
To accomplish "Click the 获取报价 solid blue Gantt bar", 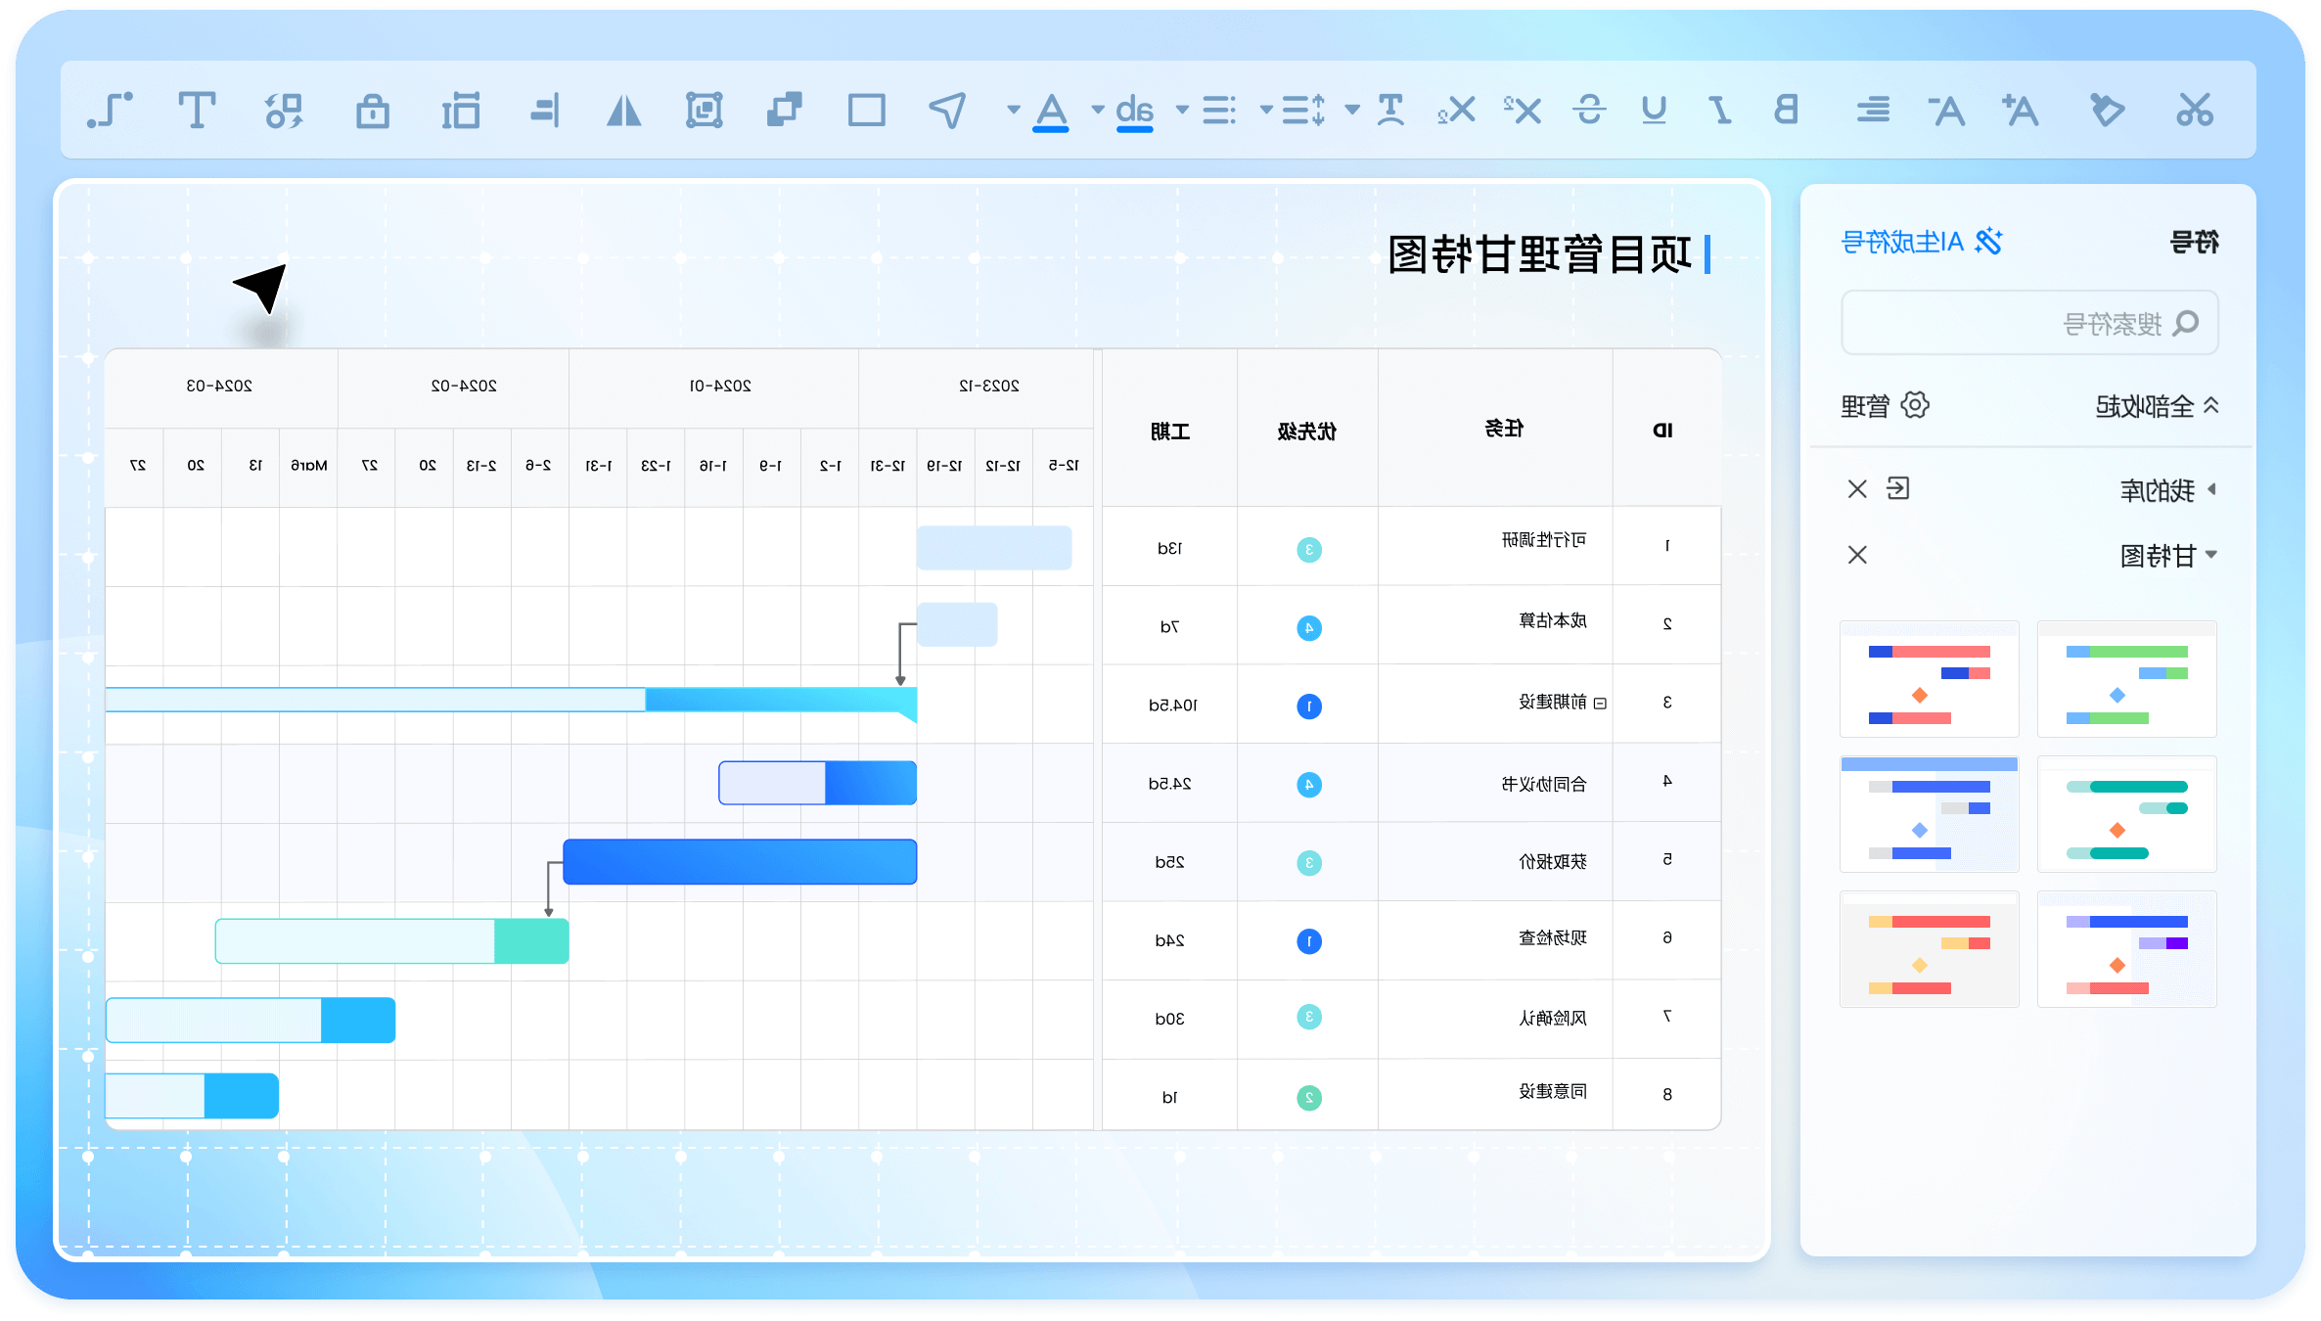I will 740,861.
